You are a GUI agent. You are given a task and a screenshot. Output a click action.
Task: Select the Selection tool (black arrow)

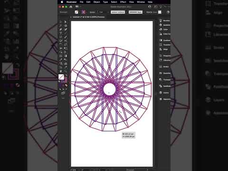pos(61,22)
